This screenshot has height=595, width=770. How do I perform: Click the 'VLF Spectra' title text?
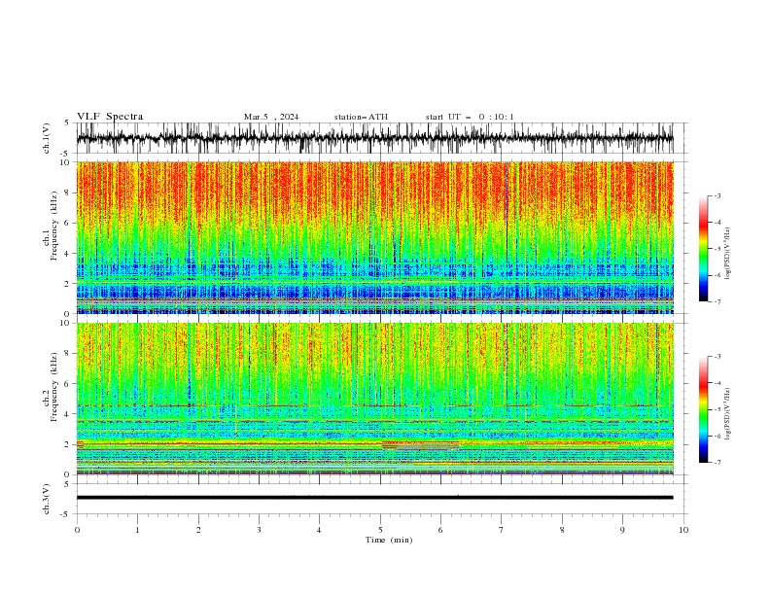(110, 117)
